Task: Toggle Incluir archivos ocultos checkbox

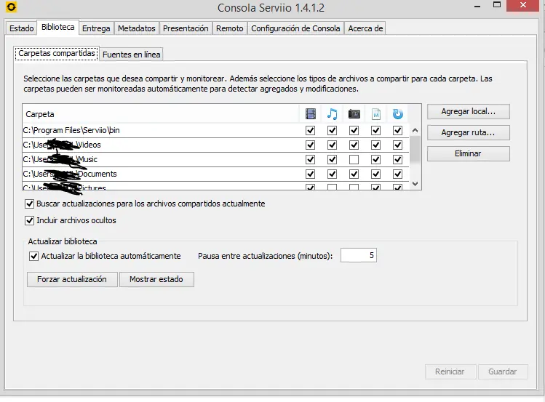Action: click(30, 220)
